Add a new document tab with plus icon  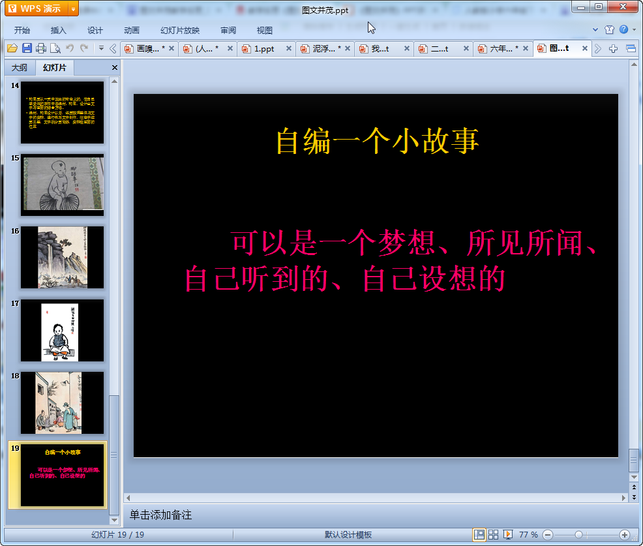613,49
